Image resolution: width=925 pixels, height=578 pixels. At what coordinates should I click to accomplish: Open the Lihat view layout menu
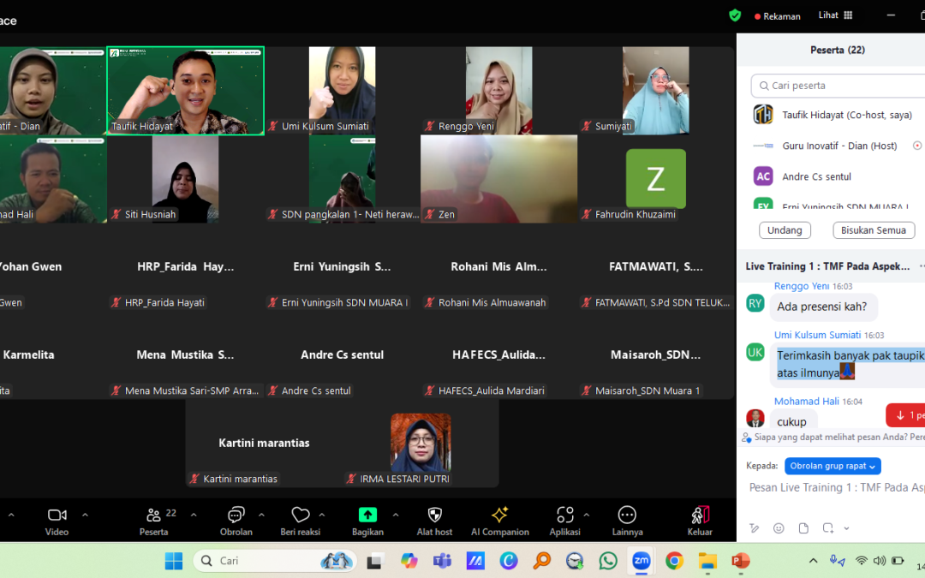[x=835, y=15]
